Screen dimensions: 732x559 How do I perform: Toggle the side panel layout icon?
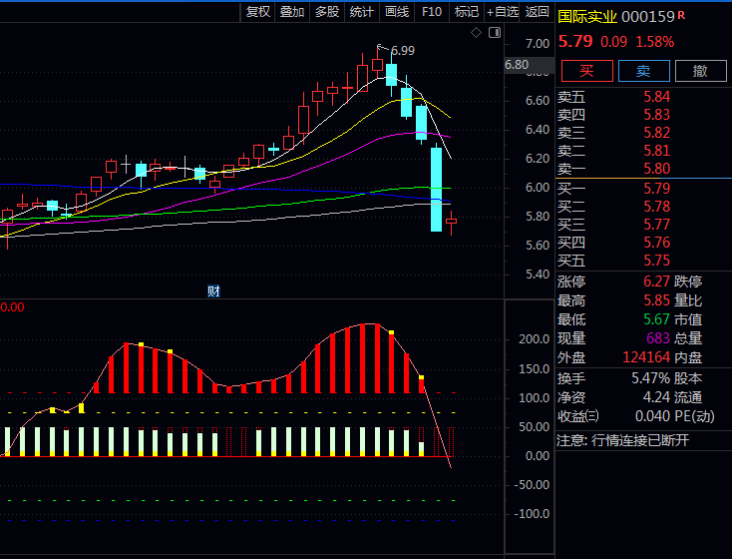tap(495, 33)
